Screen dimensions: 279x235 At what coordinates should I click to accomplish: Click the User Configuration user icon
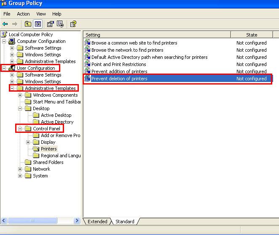coord(12,68)
